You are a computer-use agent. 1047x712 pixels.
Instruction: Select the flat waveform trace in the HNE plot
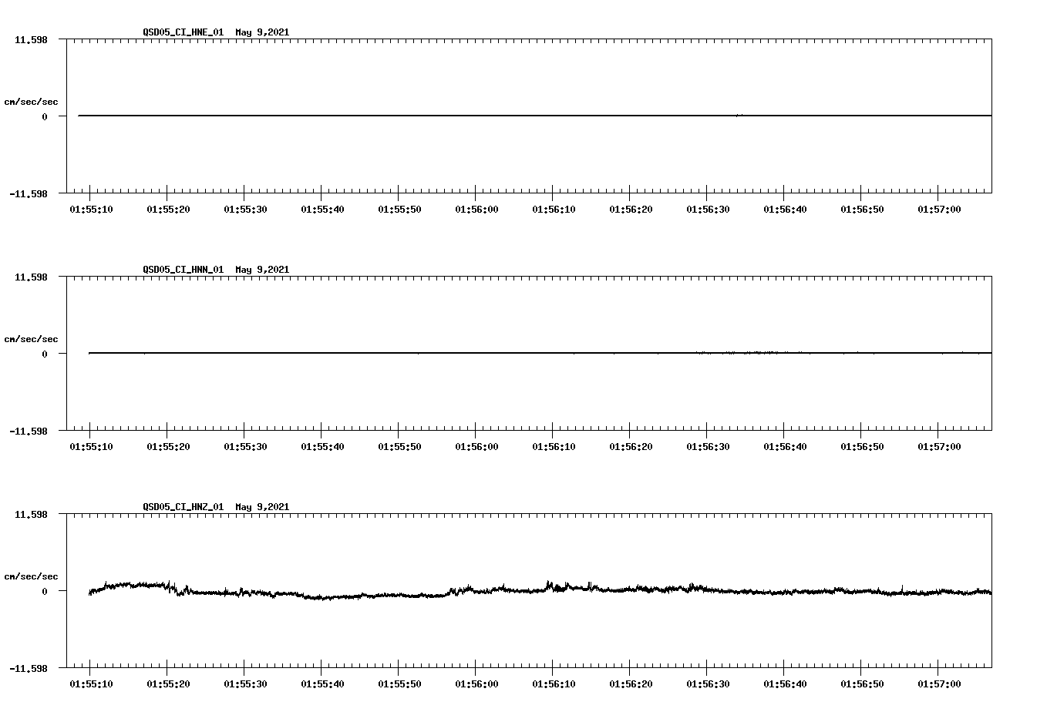[x=463, y=116]
